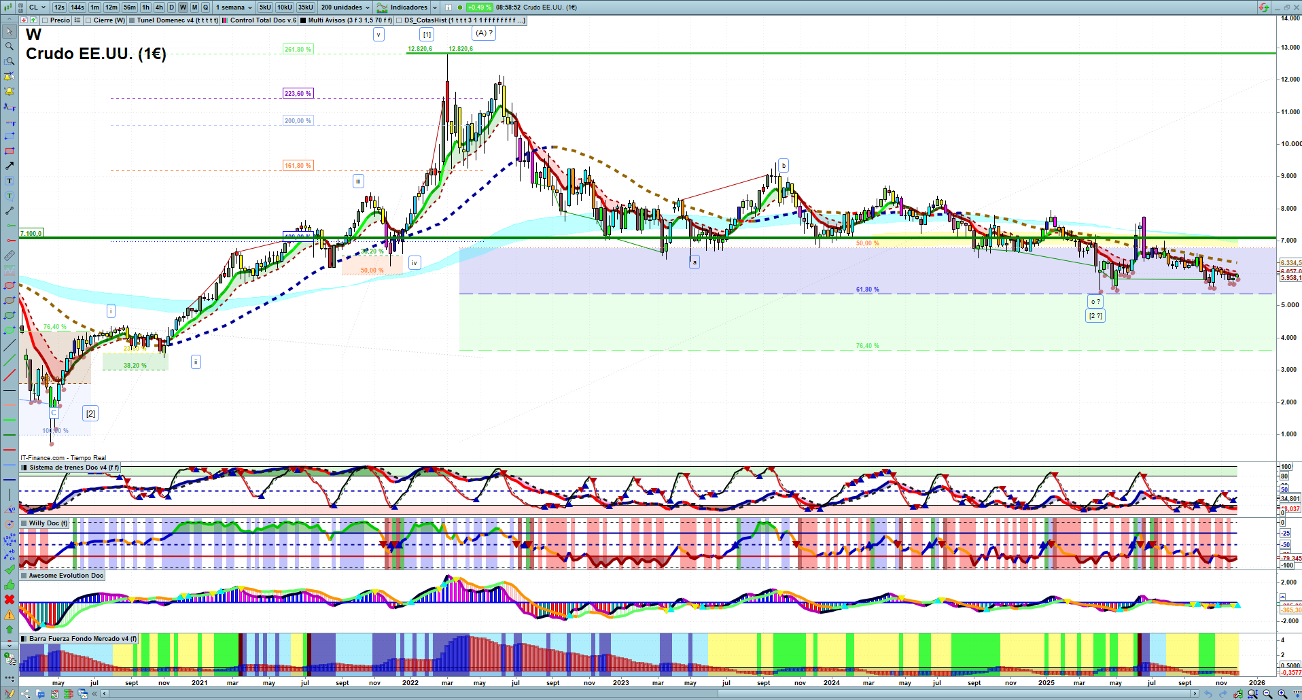Pick the diagonal black arrow drawing tool
This screenshot has width=1302, height=700.
(10, 166)
